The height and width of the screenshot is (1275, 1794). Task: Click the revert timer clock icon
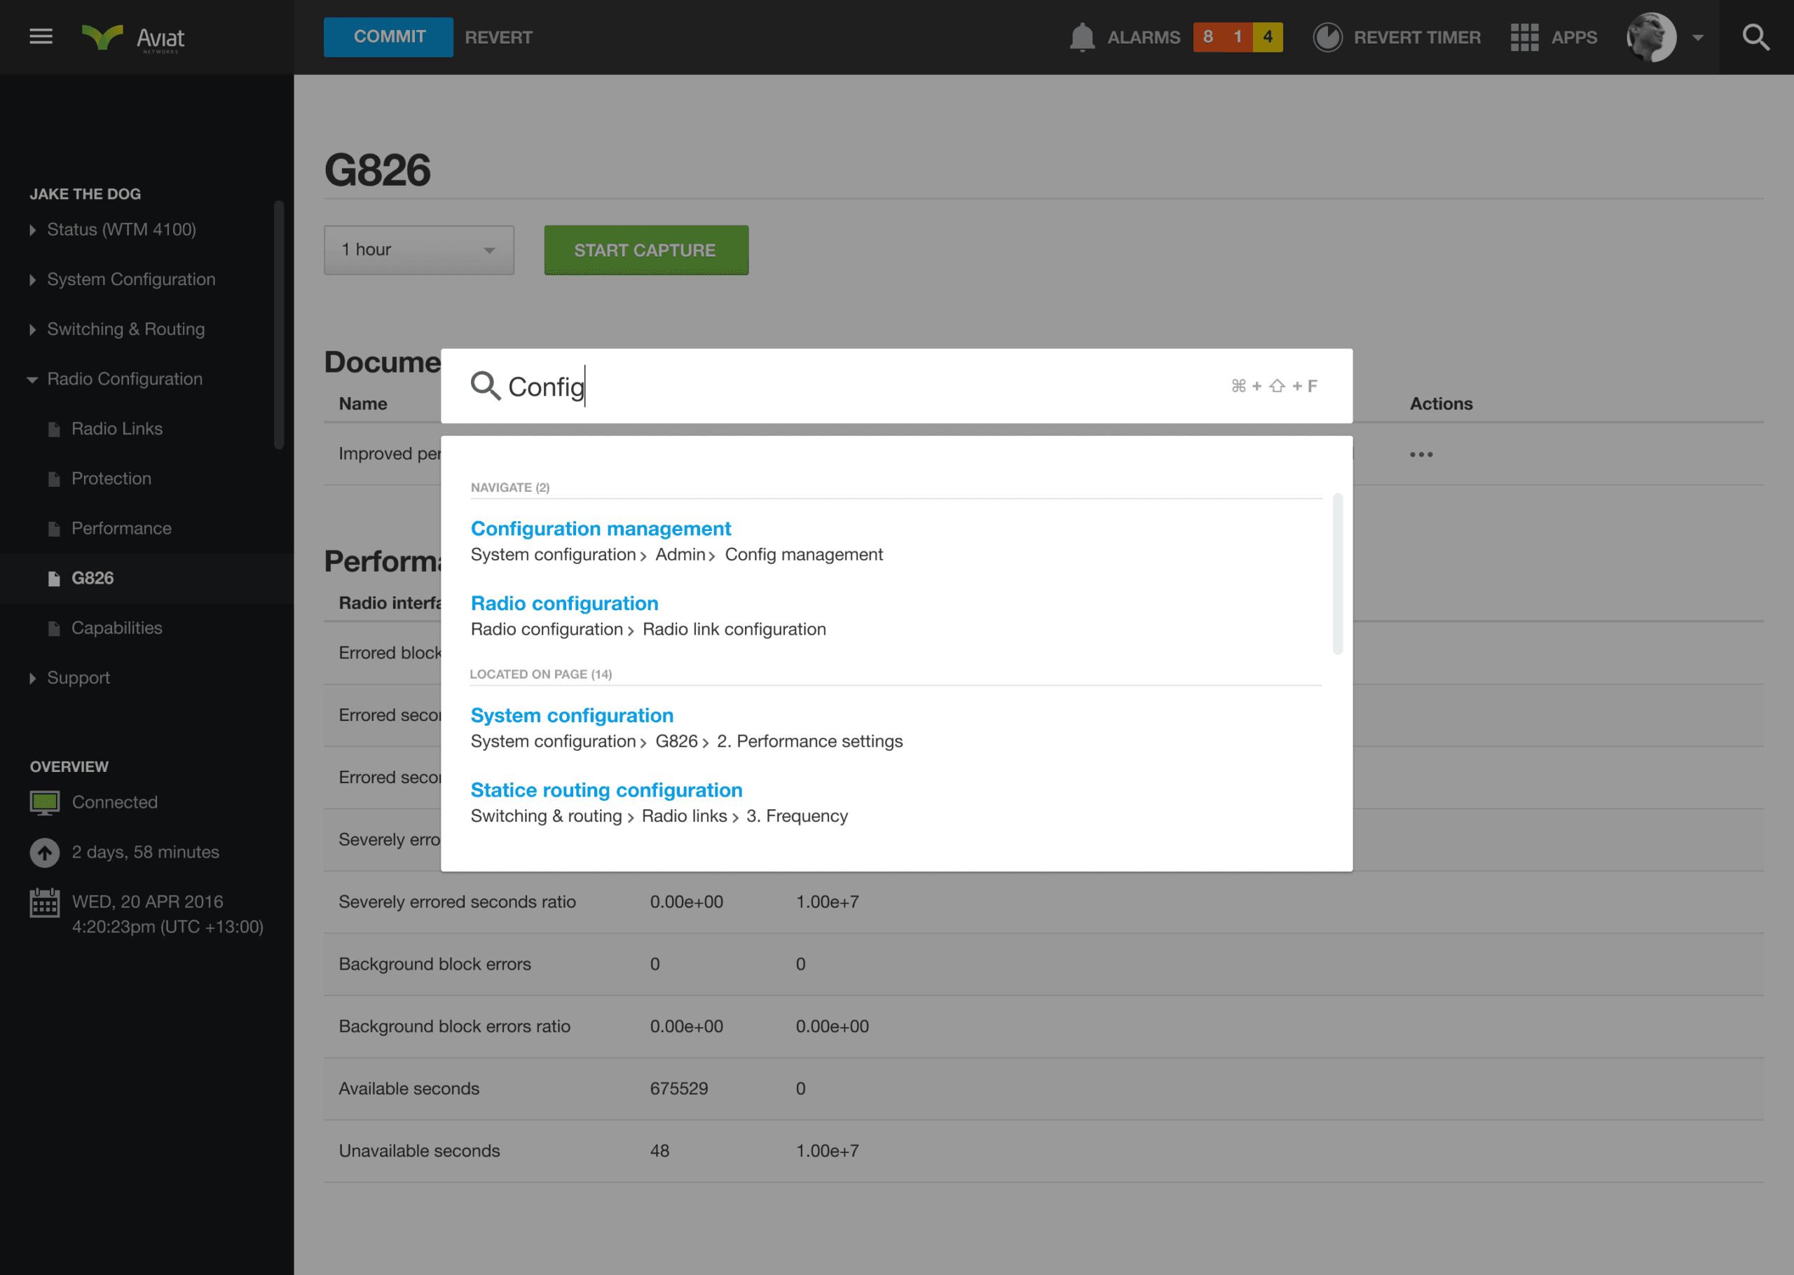coord(1328,37)
